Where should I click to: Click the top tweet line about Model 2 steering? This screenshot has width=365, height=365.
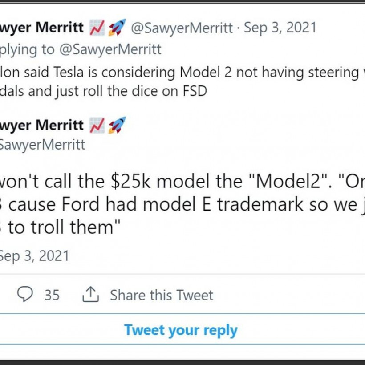(x=182, y=73)
